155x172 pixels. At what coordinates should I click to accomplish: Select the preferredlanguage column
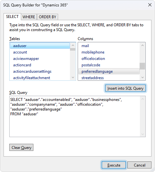pos(109,71)
